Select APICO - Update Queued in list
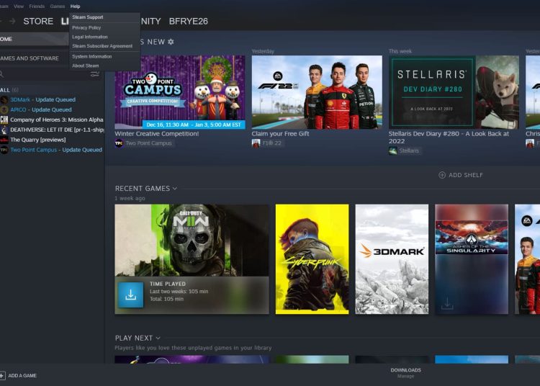The image size is (540, 386). 41,110
